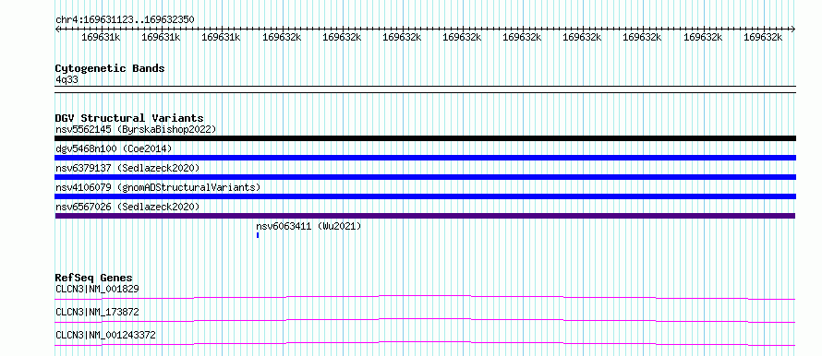Click the DGV Structural Variants track title
Image resolution: width=822 pixels, height=356 pixels.
(x=129, y=118)
